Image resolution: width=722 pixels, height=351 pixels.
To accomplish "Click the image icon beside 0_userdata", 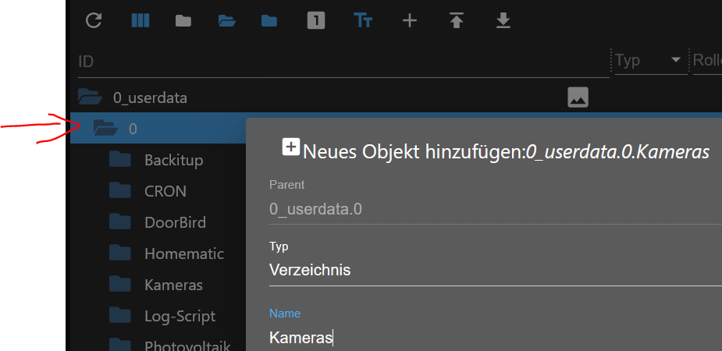I will click(x=578, y=97).
